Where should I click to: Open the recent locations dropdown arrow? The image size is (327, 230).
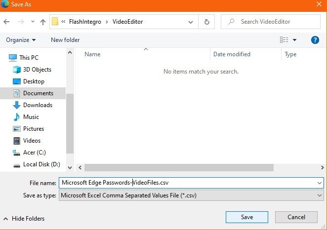coord(33,21)
